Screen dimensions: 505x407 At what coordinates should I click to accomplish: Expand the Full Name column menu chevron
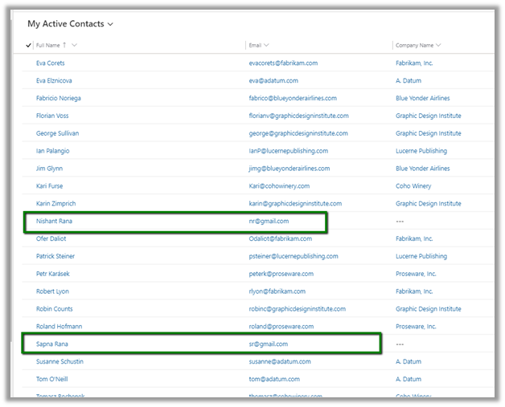pos(74,45)
